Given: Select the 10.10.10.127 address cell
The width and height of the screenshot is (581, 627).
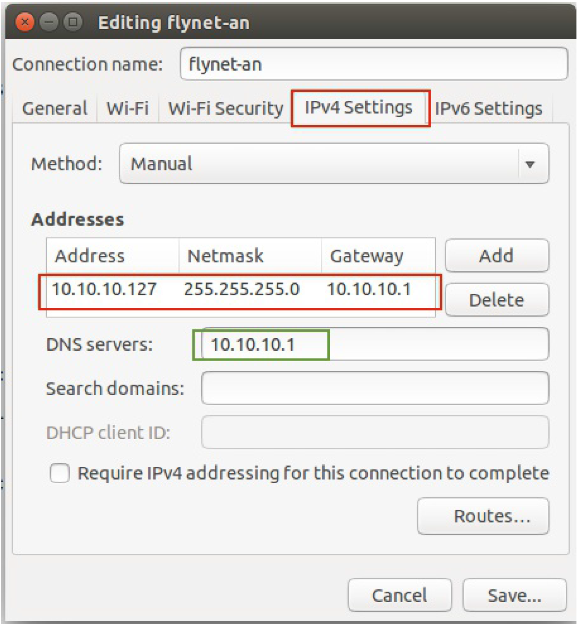Looking at the screenshot, I should tap(104, 289).
